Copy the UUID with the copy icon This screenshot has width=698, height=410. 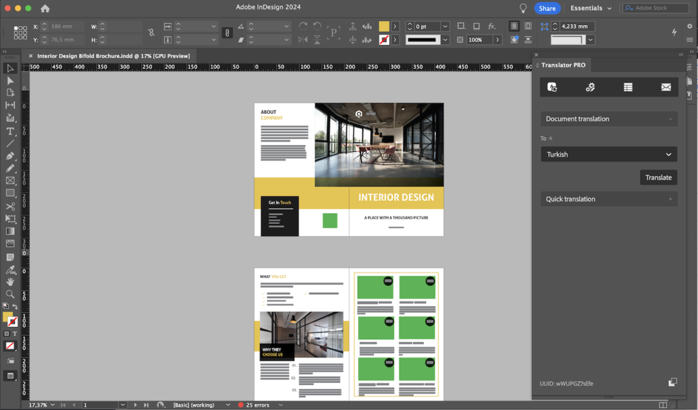coord(672,383)
